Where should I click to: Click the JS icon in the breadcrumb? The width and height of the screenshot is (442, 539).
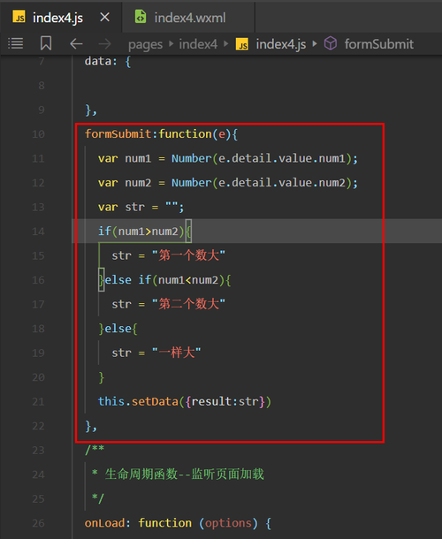coord(242,44)
